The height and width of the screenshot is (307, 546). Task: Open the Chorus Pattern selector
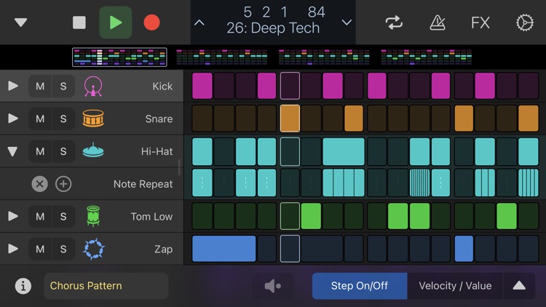pos(106,286)
